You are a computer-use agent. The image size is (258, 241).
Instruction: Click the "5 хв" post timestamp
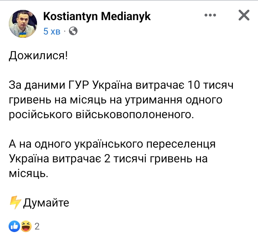pos(52,32)
